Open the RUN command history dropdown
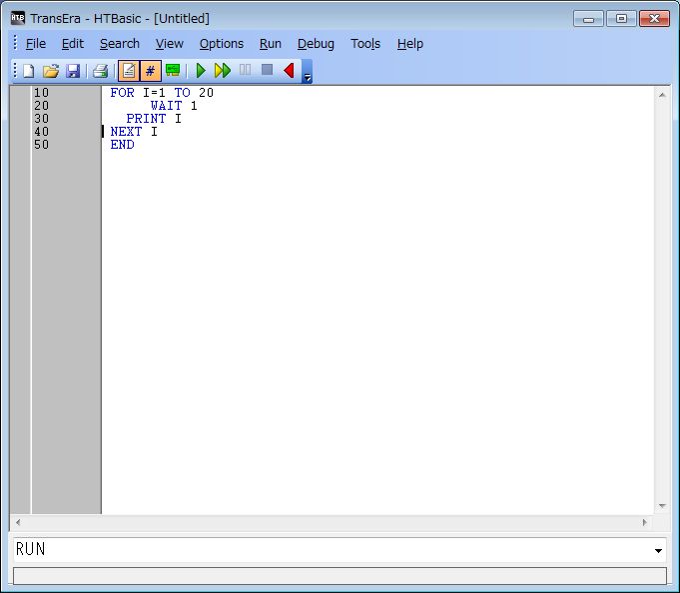 coord(658,551)
